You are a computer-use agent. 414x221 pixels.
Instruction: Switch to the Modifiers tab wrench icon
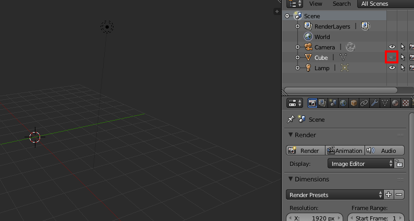(374, 103)
